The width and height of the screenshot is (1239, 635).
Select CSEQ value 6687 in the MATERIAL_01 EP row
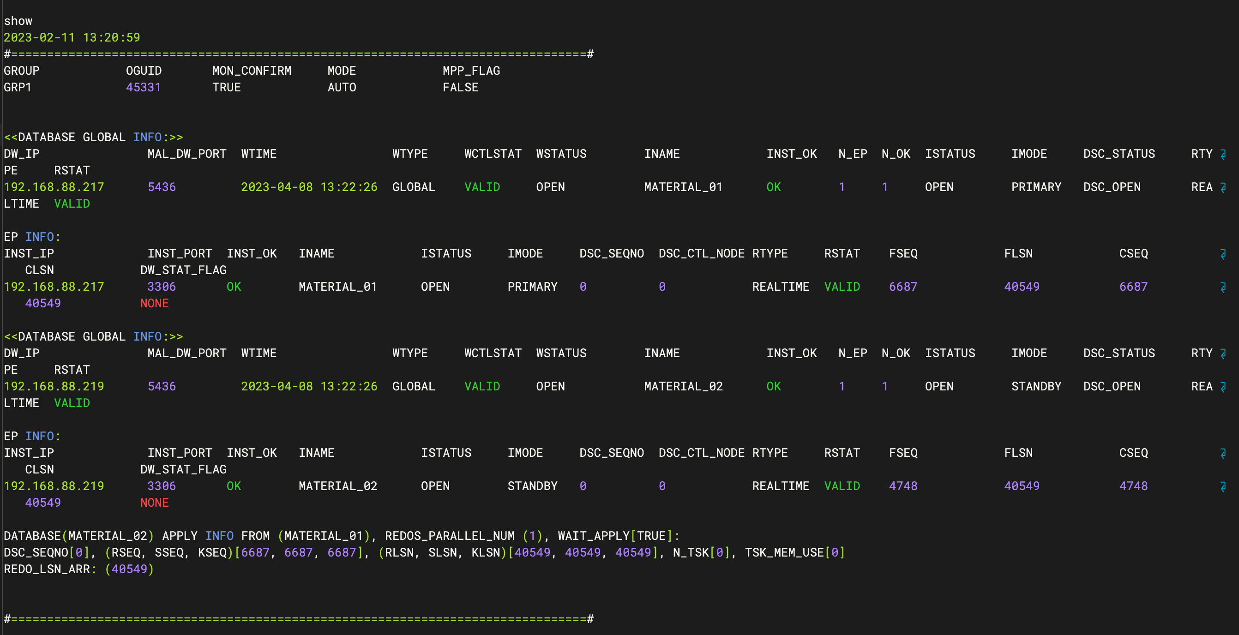(1134, 287)
